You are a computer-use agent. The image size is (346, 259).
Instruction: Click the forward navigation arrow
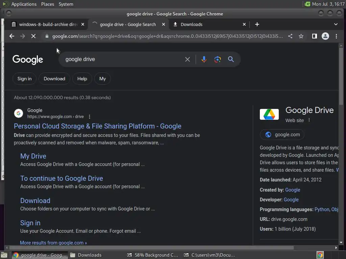[x=23, y=36]
